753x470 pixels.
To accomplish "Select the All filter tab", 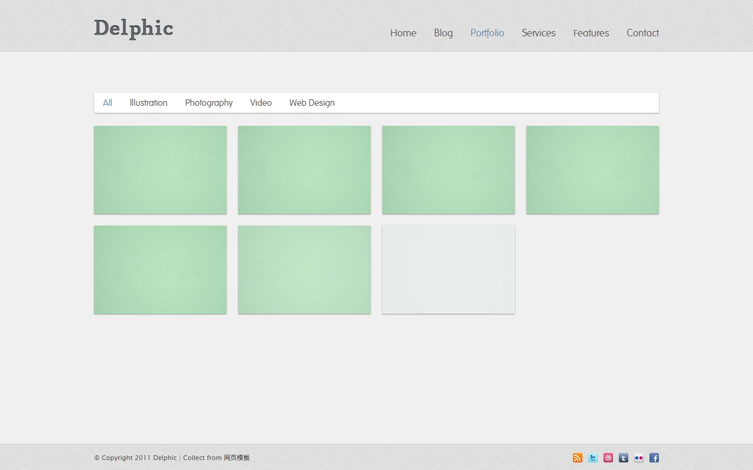I will 108,103.
